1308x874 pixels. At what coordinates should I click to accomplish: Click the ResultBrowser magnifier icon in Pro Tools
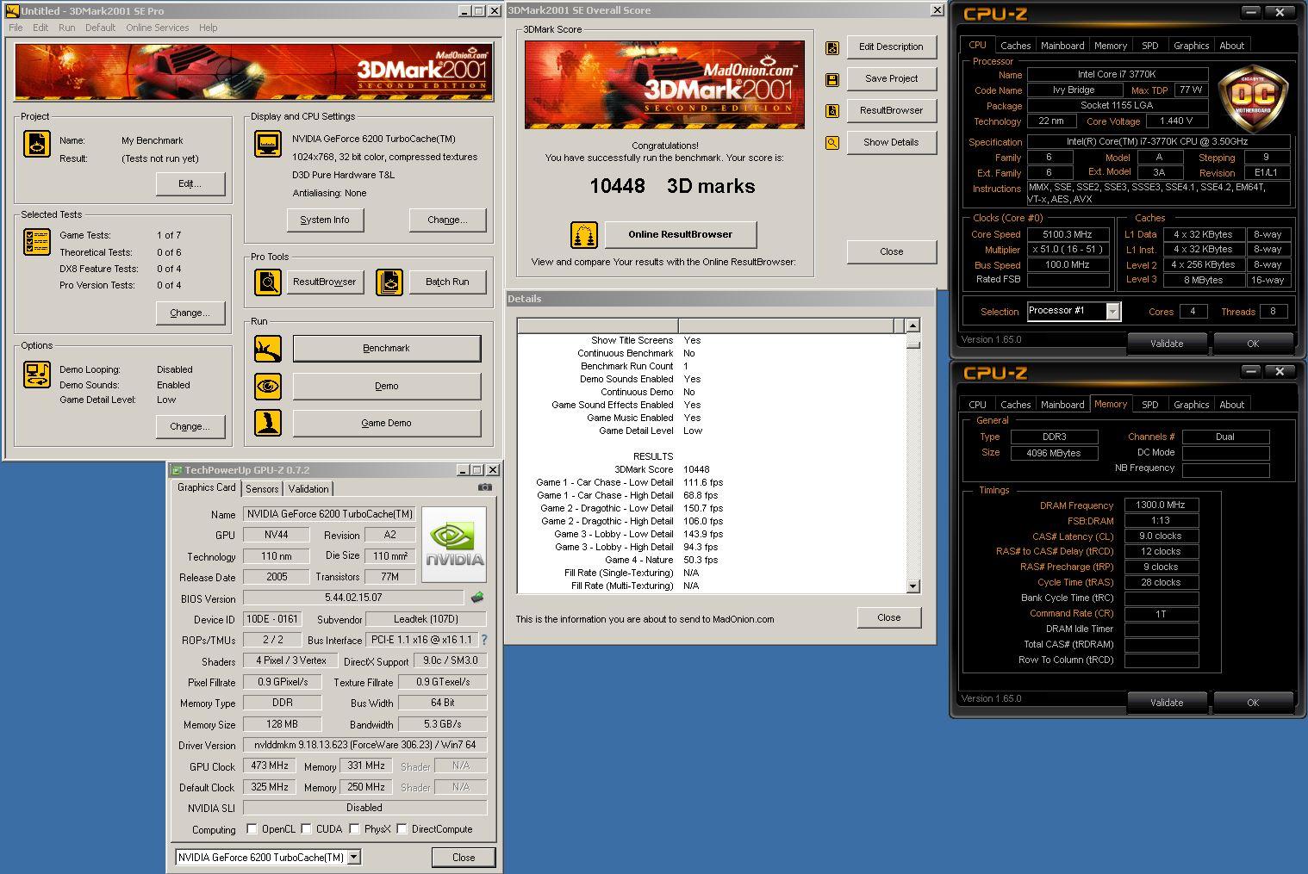(x=268, y=282)
